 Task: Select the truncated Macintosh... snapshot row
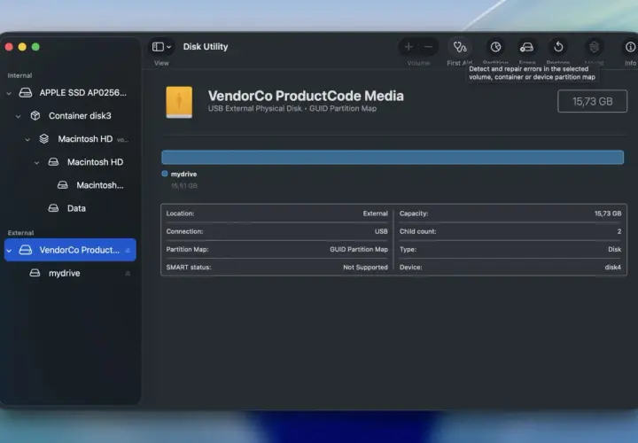pos(70,185)
